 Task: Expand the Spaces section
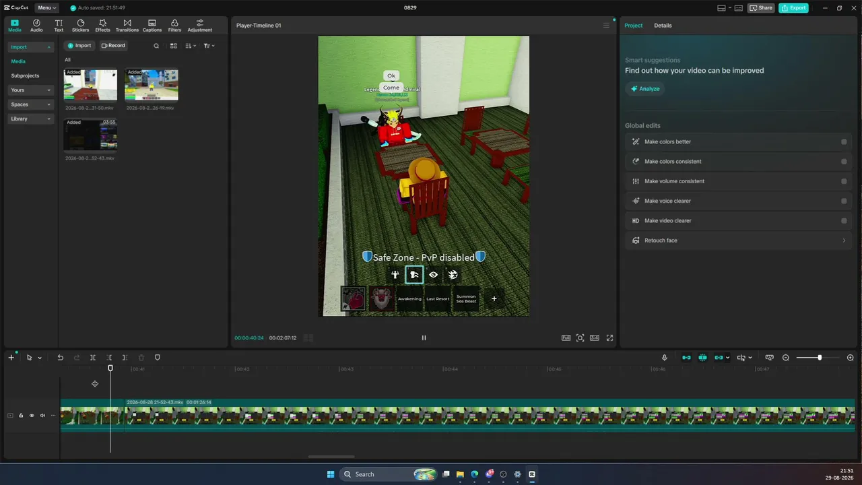pyautogui.click(x=30, y=104)
